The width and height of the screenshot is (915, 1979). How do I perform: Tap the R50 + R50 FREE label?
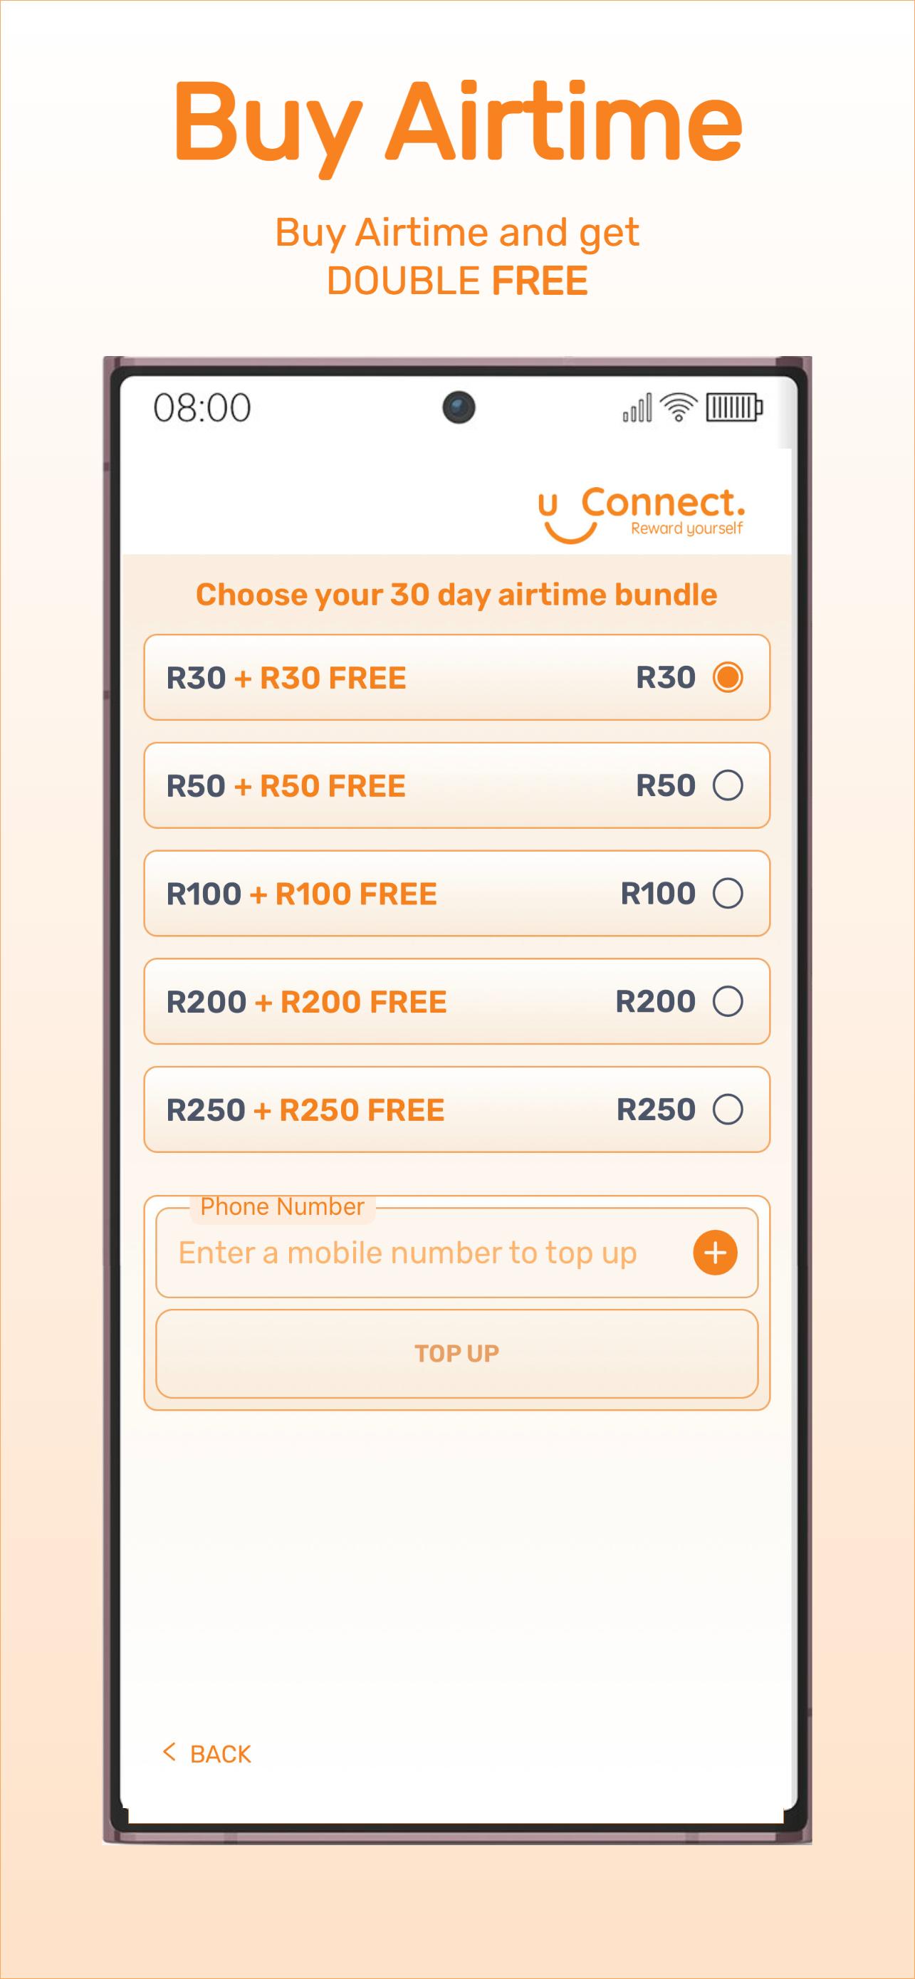coord(286,786)
